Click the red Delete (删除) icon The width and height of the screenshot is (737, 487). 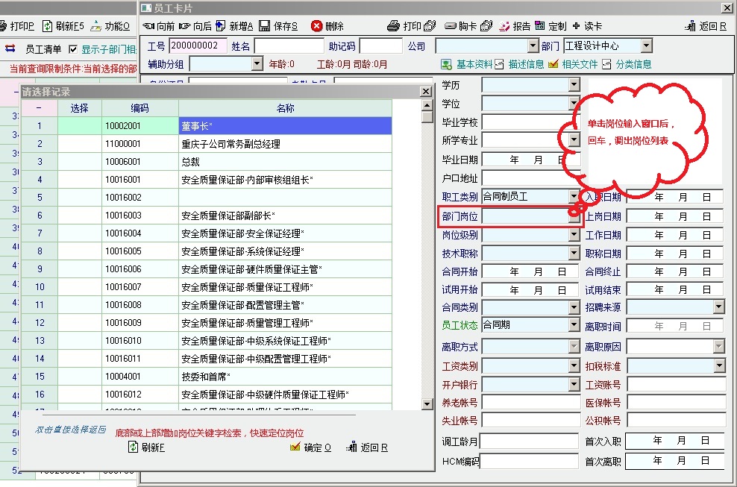click(317, 26)
